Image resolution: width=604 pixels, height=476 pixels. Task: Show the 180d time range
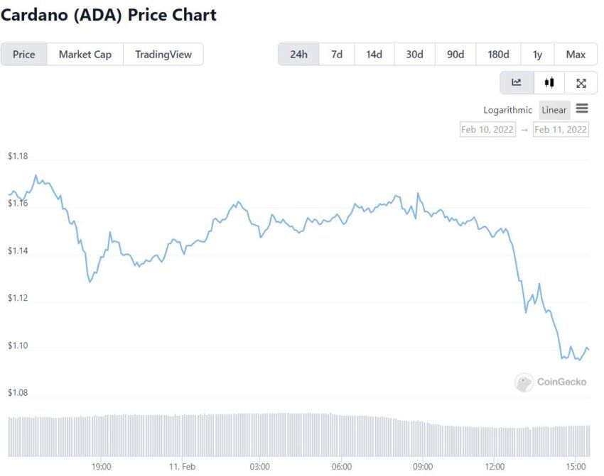tap(498, 54)
